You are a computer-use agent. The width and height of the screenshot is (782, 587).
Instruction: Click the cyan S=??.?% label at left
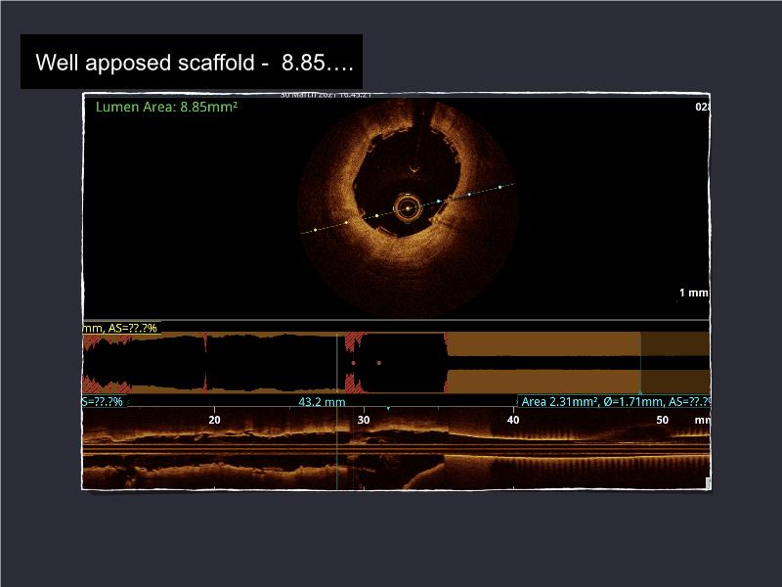point(103,402)
